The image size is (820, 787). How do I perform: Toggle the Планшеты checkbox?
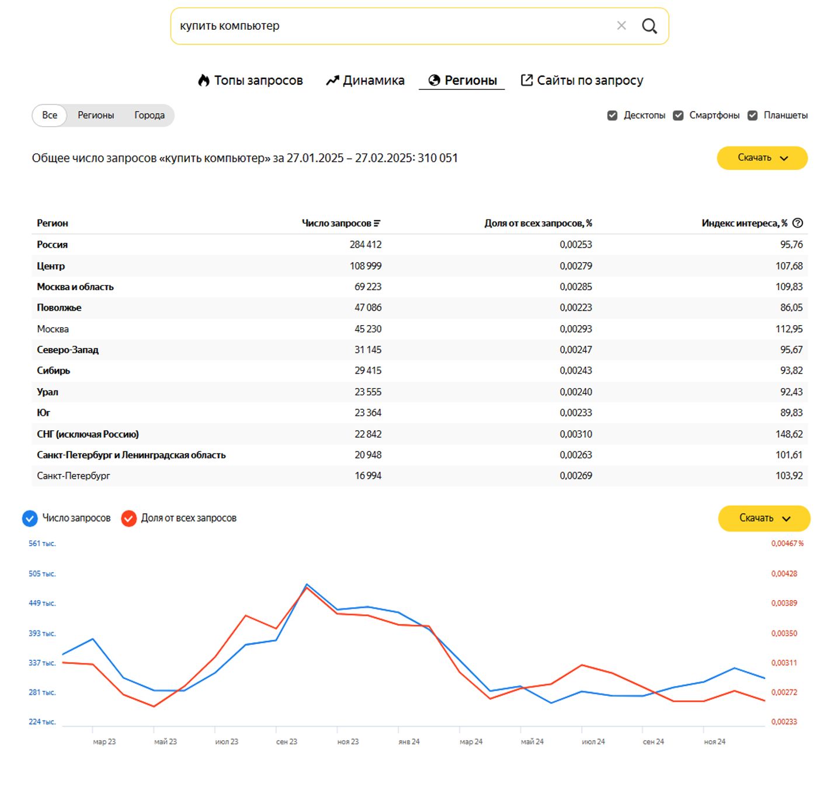(752, 116)
